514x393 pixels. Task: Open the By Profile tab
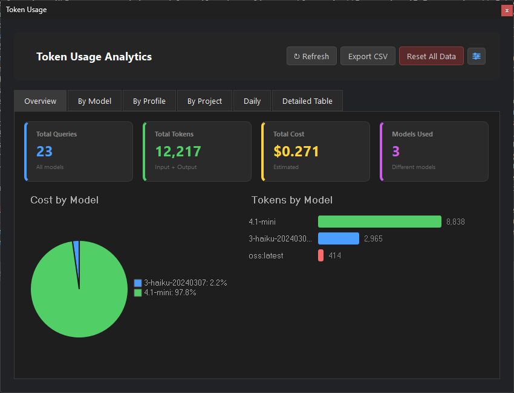tap(149, 101)
